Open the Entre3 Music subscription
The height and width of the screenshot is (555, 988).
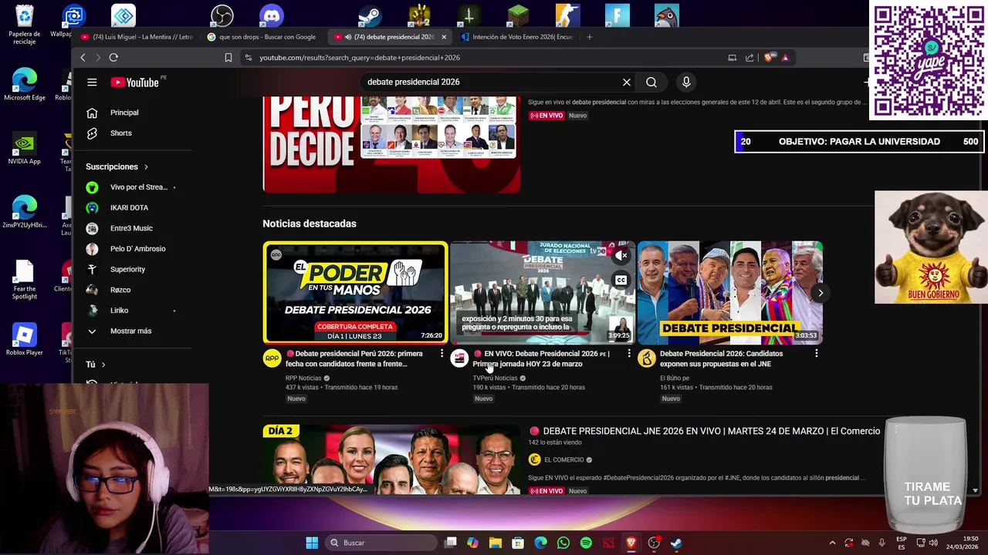click(133, 228)
